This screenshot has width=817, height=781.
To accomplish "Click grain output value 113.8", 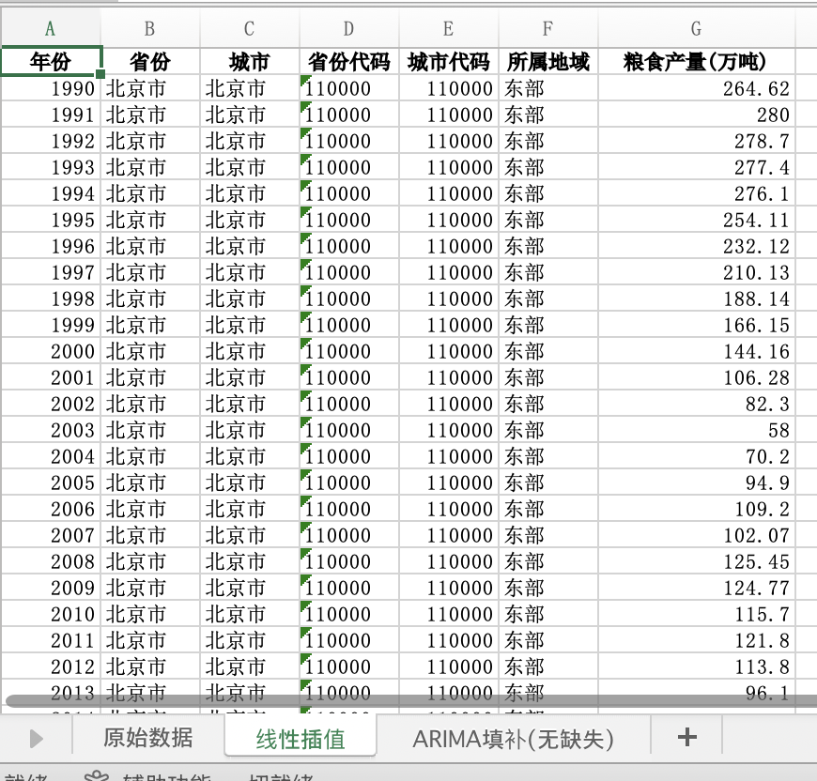I will [697, 666].
